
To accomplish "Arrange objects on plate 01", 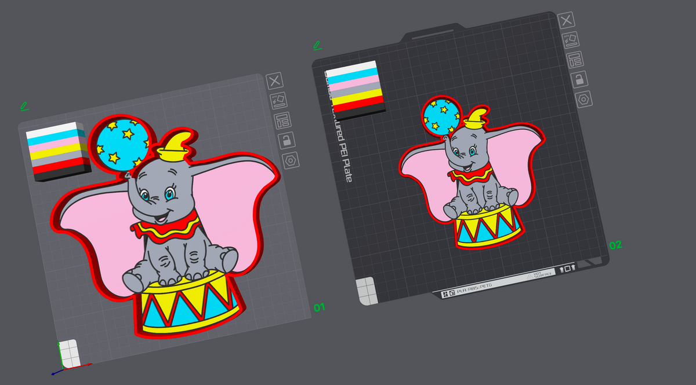I will point(282,120).
